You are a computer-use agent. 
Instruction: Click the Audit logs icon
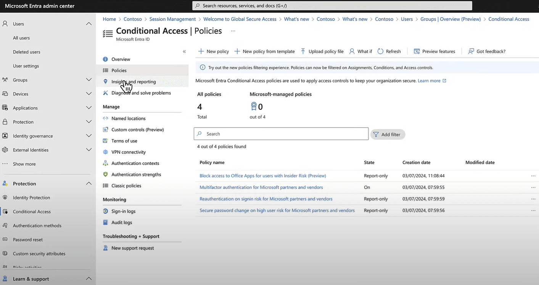pyautogui.click(x=106, y=222)
